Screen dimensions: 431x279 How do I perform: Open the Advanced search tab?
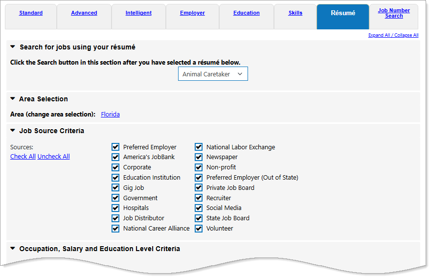pyautogui.click(x=84, y=13)
